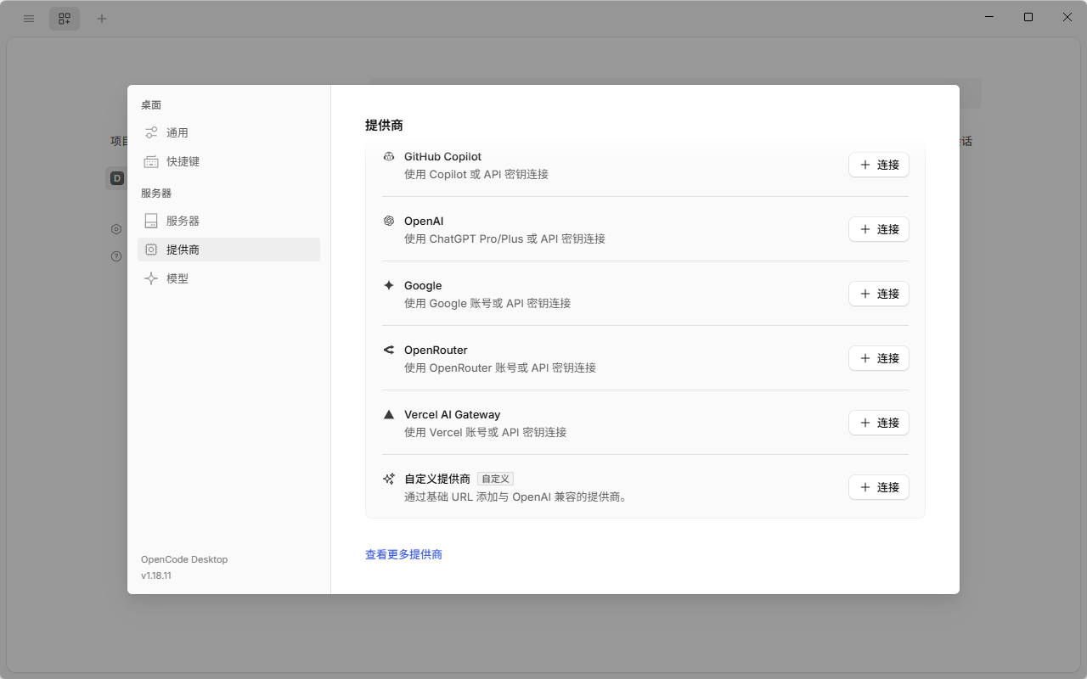
Task: Click the 使用 Copilot 或 API 密钥连接 description
Action: (x=476, y=174)
